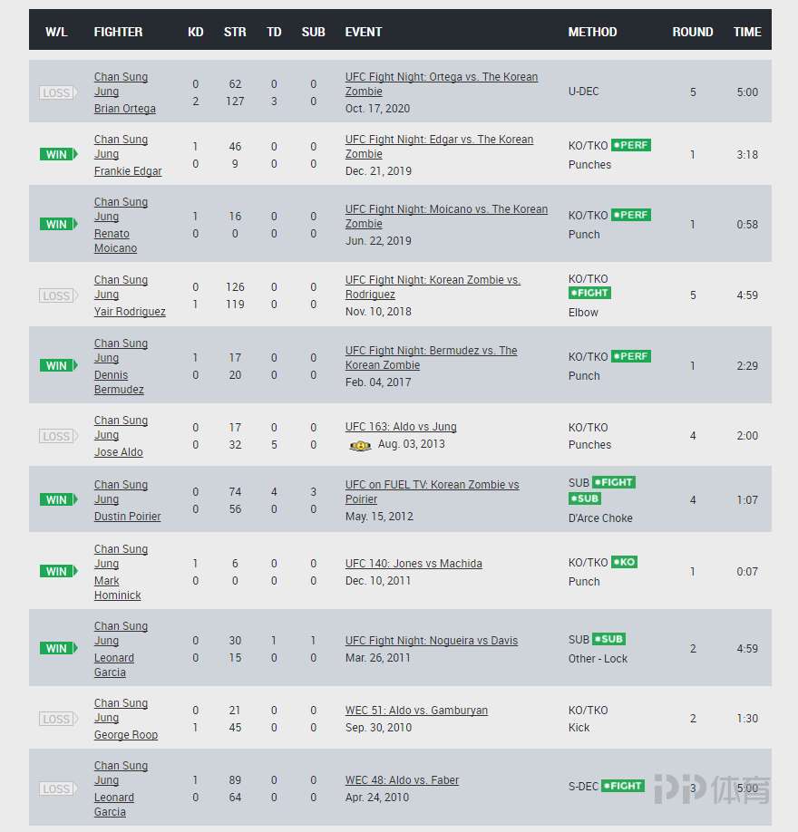Open the UFC on FUEL TV: Korean Zombie vs Poirier event
798x832 pixels.
(433, 492)
